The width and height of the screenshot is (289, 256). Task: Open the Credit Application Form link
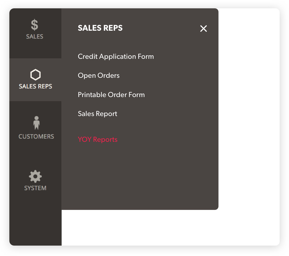[x=116, y=56]
